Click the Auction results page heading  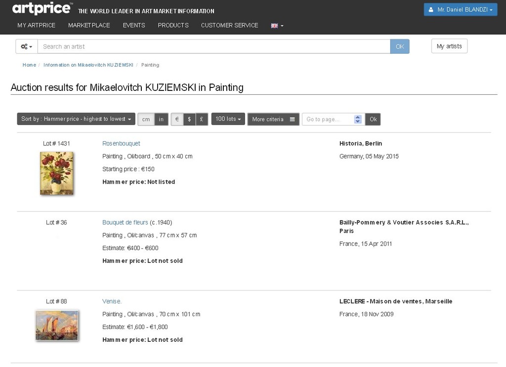tap(127, 87)
